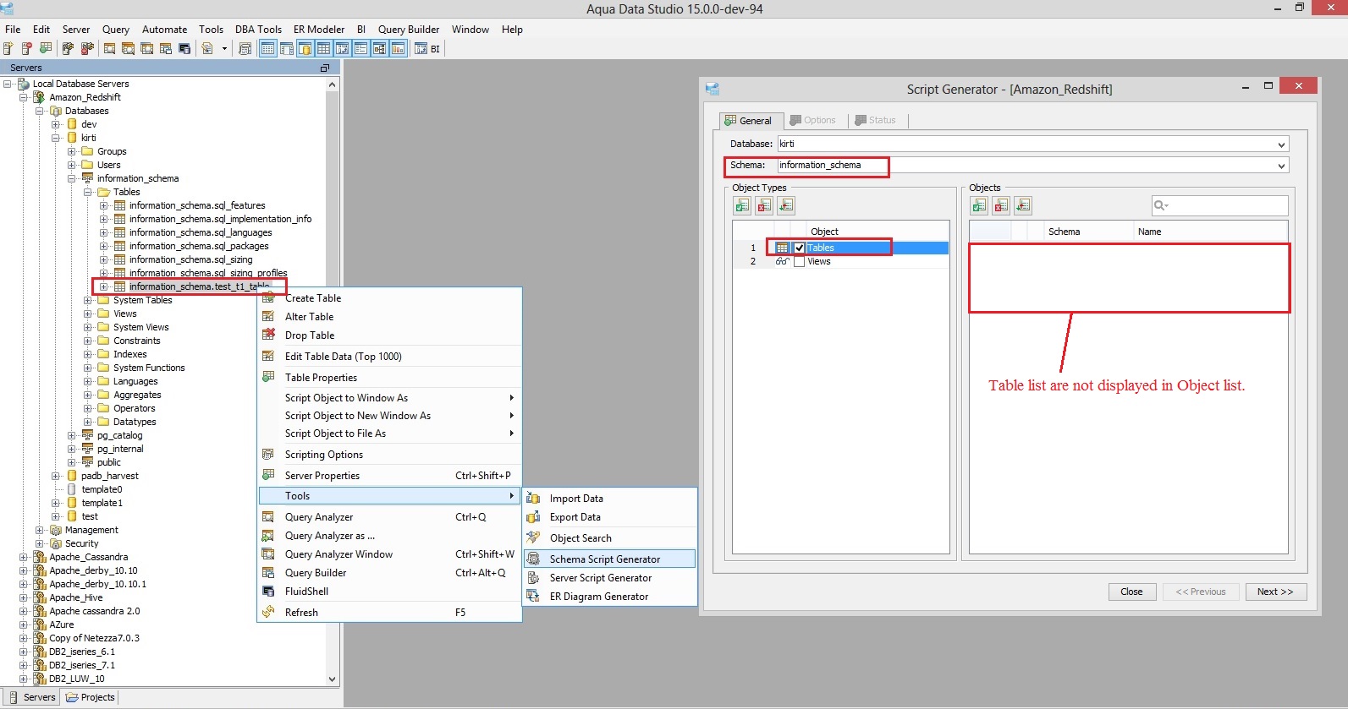Click the calculator-style toolbar icon
This screenshot has height=709, width=1348.
[245, 48]
